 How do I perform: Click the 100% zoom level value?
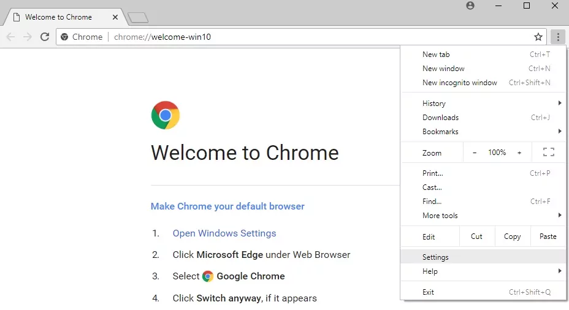coord(497,153)
